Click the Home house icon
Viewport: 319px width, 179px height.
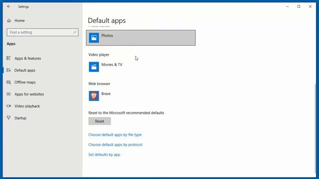[9, 20]
